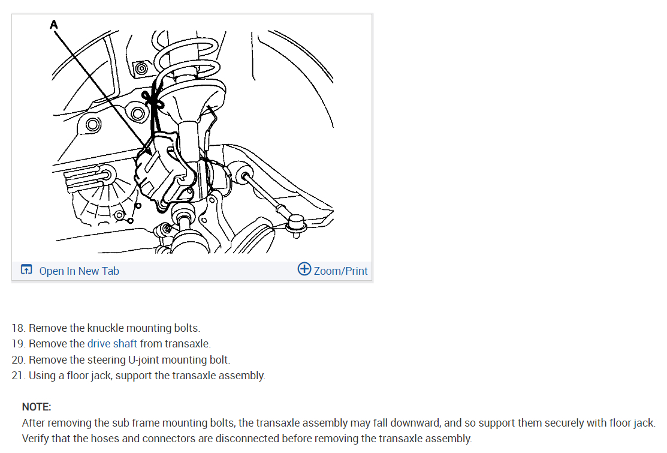The image size is (667, 453).
Task: Select the Zoom/Print text link
Action: 341,271
